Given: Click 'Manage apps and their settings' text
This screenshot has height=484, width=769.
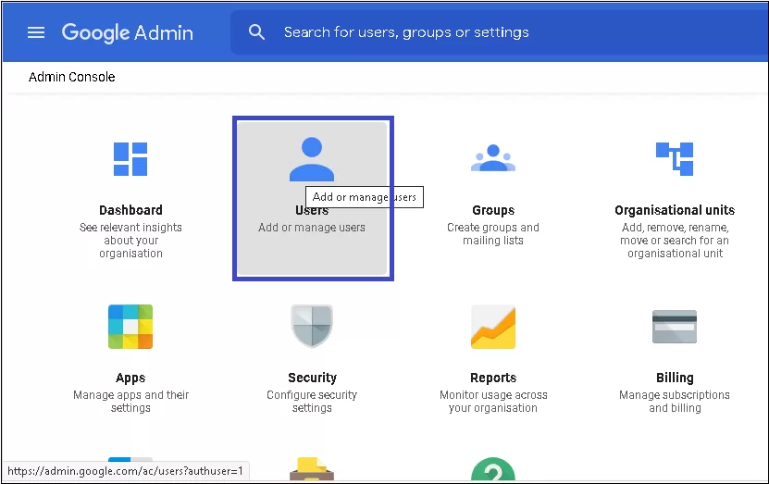Looking at the screenshot, I should click(131, 401).
